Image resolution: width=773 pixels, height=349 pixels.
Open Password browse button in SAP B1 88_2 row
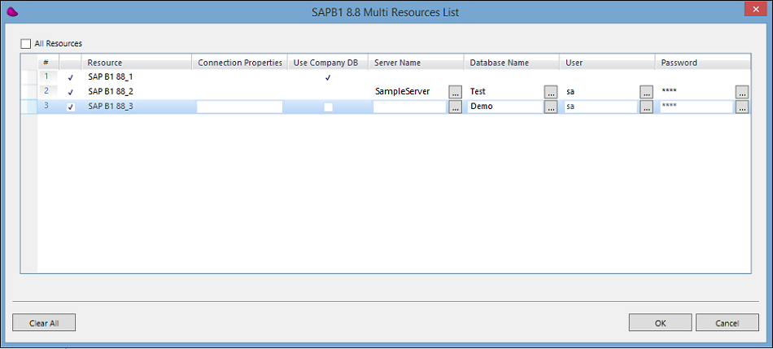742,92
